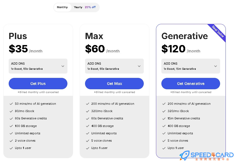235x162 pixels.
Task: Expand ADD ONS chevron in Generative plan
Action: click(216, 66)
